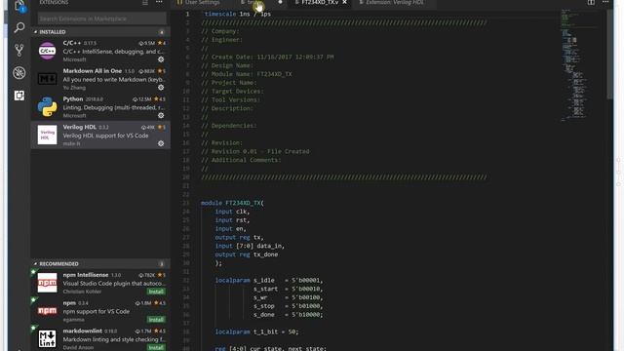Click the EXTENSIONS panel header title
The image size is (624, 351).
54,2
